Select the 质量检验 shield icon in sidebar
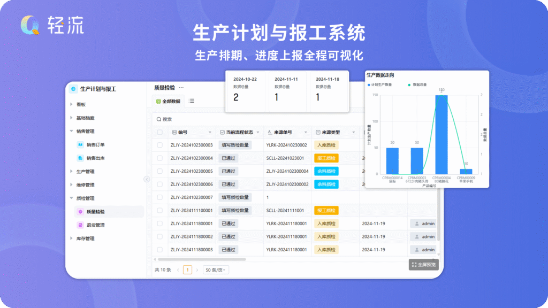 point(80,212)
